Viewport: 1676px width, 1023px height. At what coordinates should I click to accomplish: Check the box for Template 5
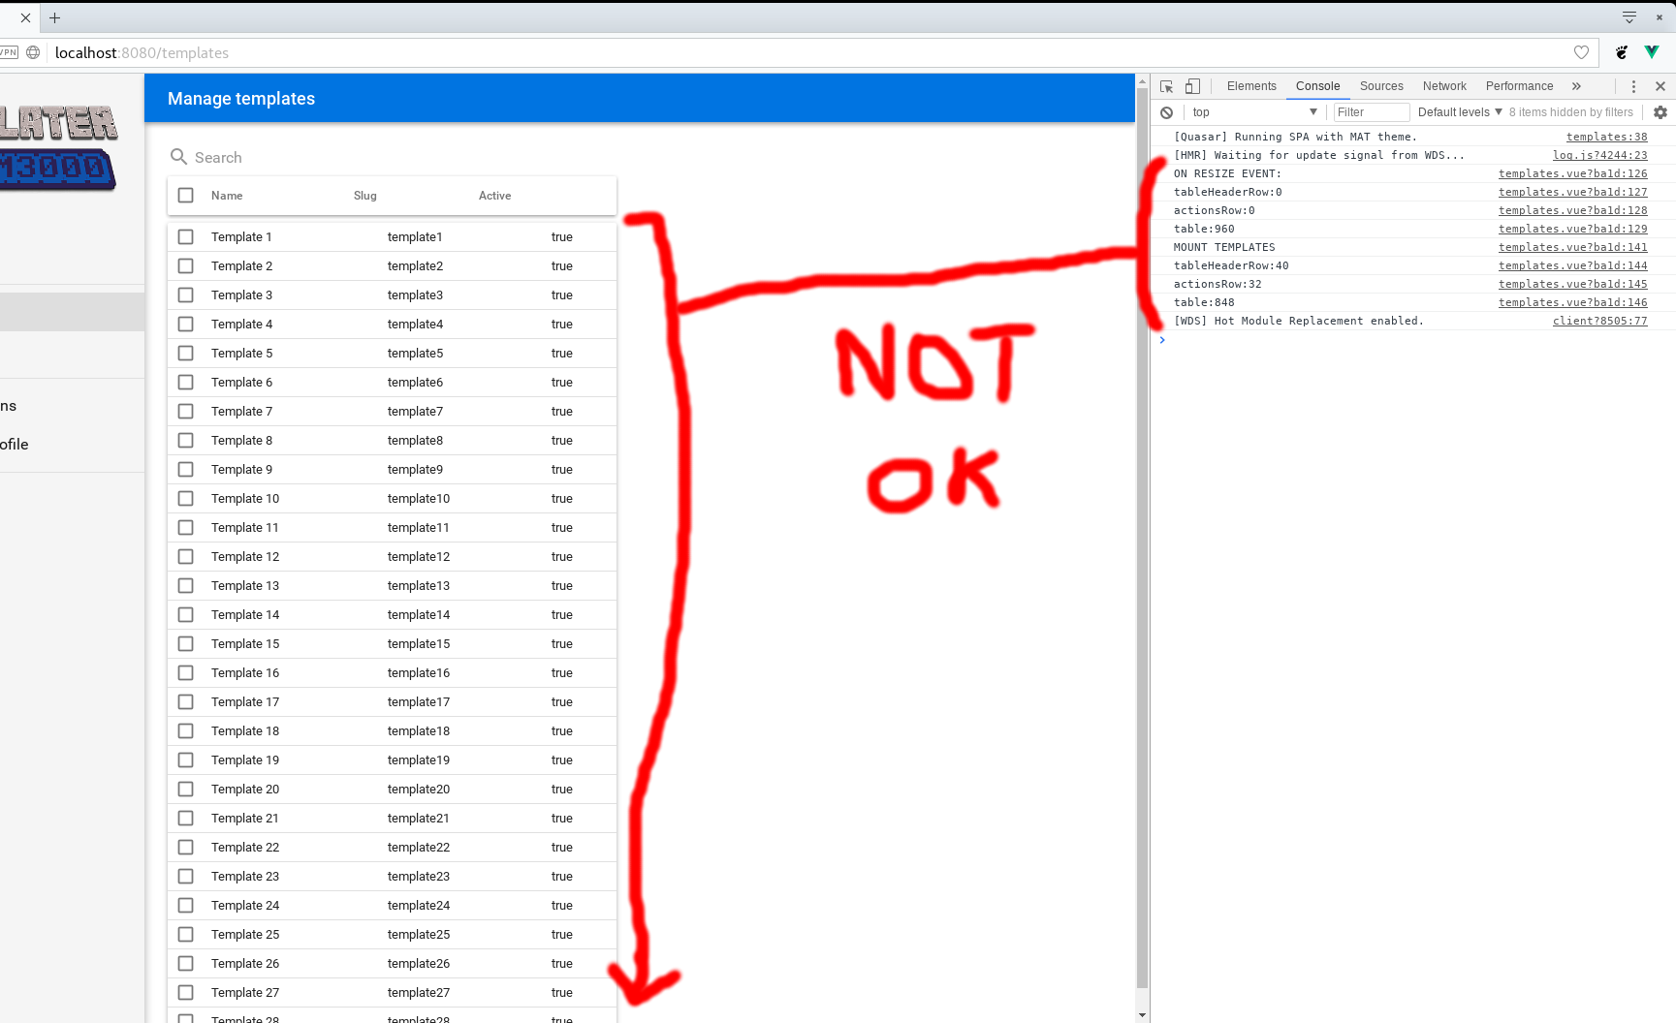186,354
